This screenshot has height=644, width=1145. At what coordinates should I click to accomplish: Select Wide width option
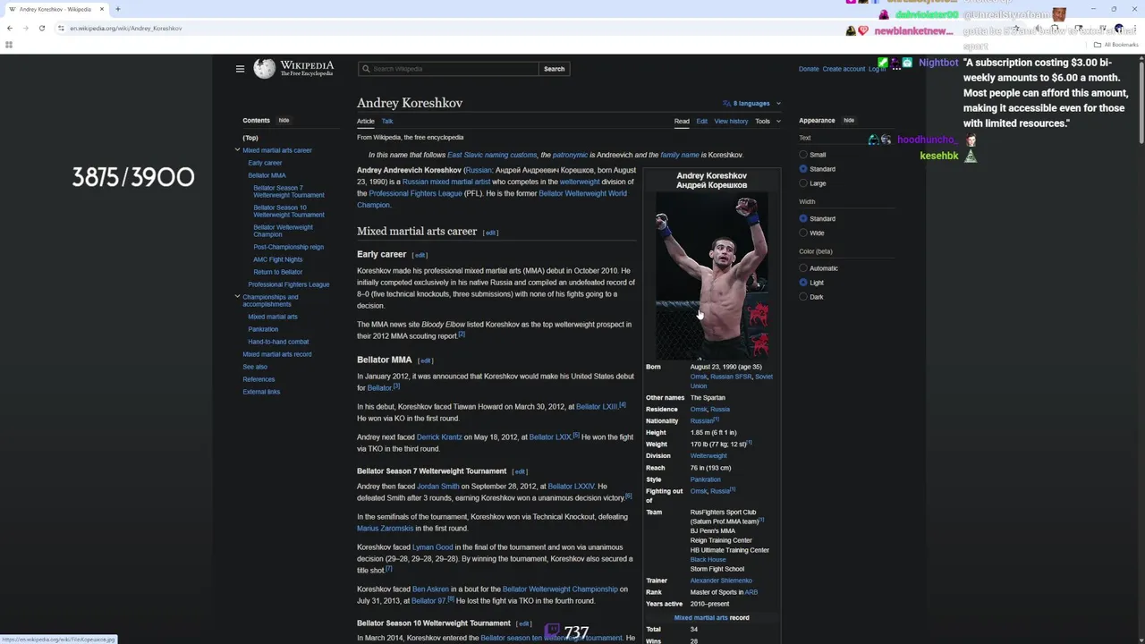click(x=803, y=233)
